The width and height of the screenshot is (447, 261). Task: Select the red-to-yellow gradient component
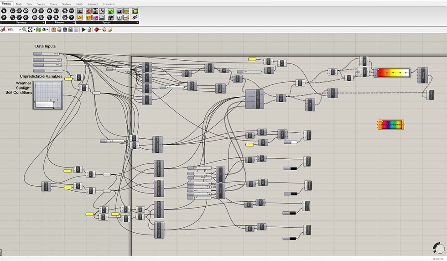click(x=392, y=73)
